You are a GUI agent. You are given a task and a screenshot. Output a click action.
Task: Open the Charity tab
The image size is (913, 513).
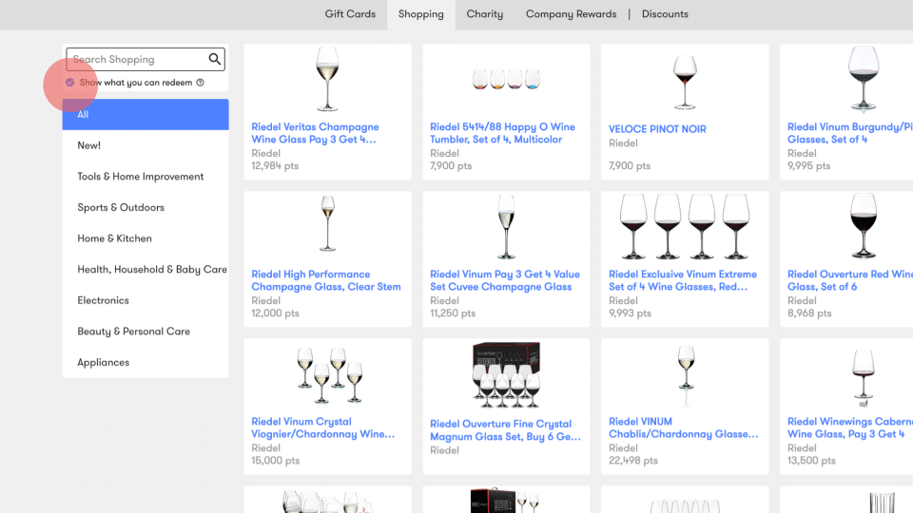[x=484, y=14]
